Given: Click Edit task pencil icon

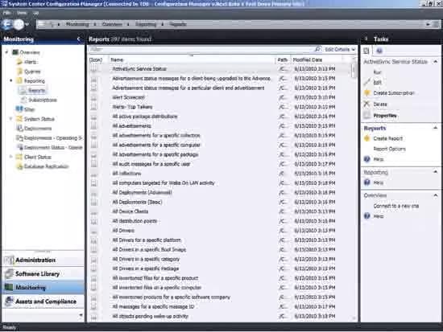Looking at the screenshot, I should 367,82.
